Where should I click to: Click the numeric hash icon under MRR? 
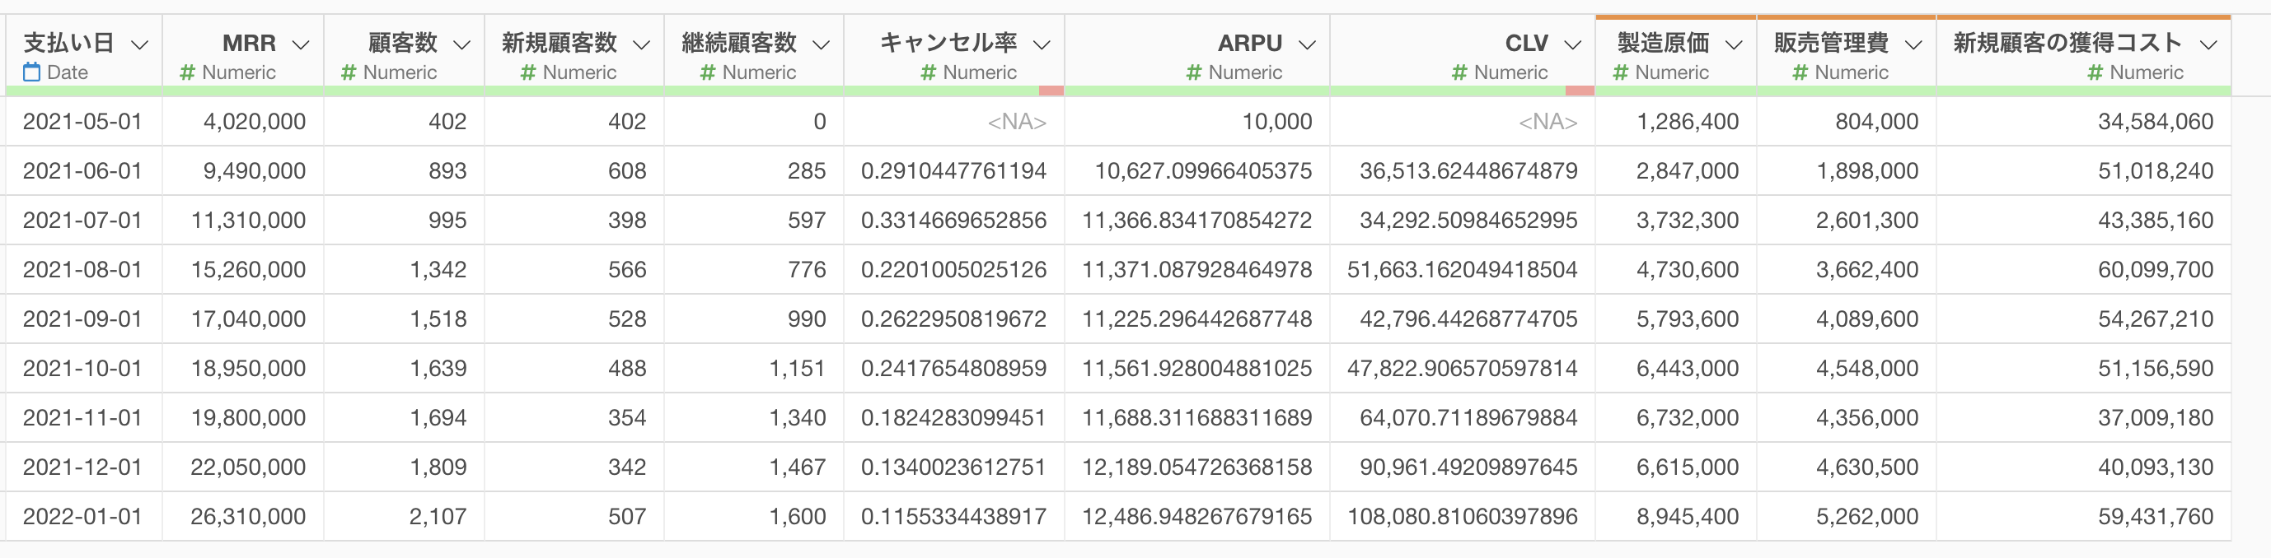(x=187, y=73)
